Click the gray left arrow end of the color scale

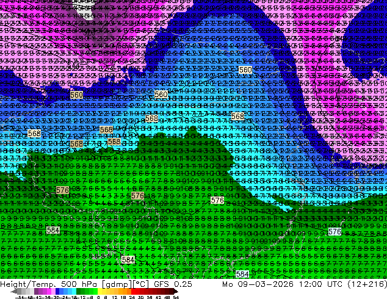coord(14,292)
